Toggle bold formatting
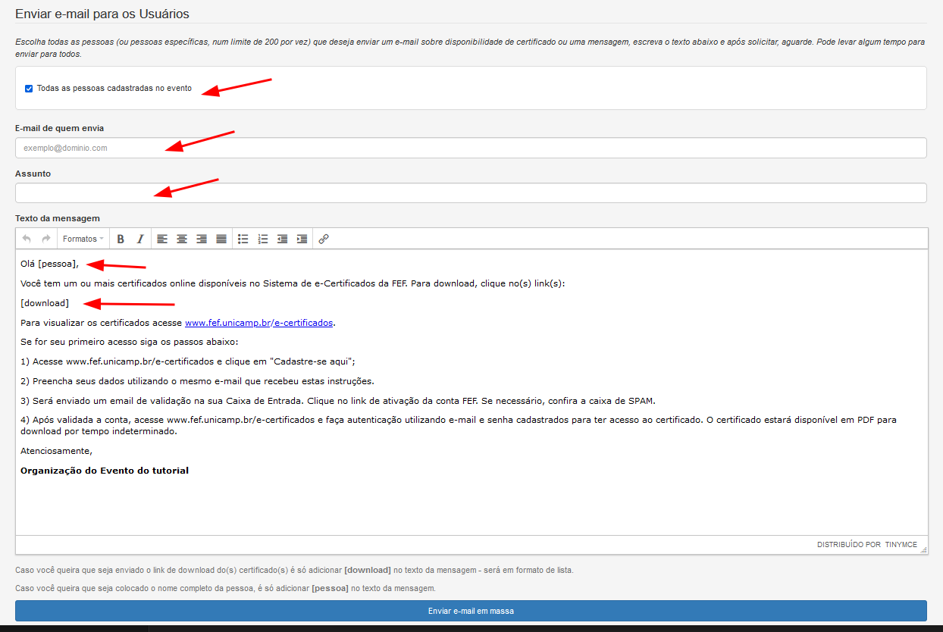Image resolution: width=943 pixels, height=632 pixels. (121, 239)
